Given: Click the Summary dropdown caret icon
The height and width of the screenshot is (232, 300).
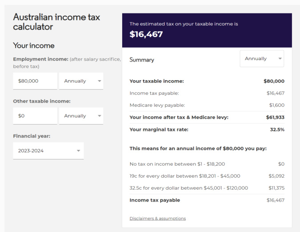Looking at the screenshot, I should tap(280, 59).
